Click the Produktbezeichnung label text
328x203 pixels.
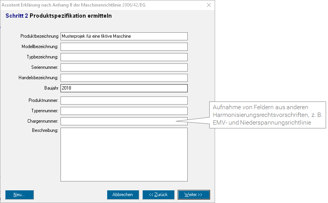click(x=39, y=36)
